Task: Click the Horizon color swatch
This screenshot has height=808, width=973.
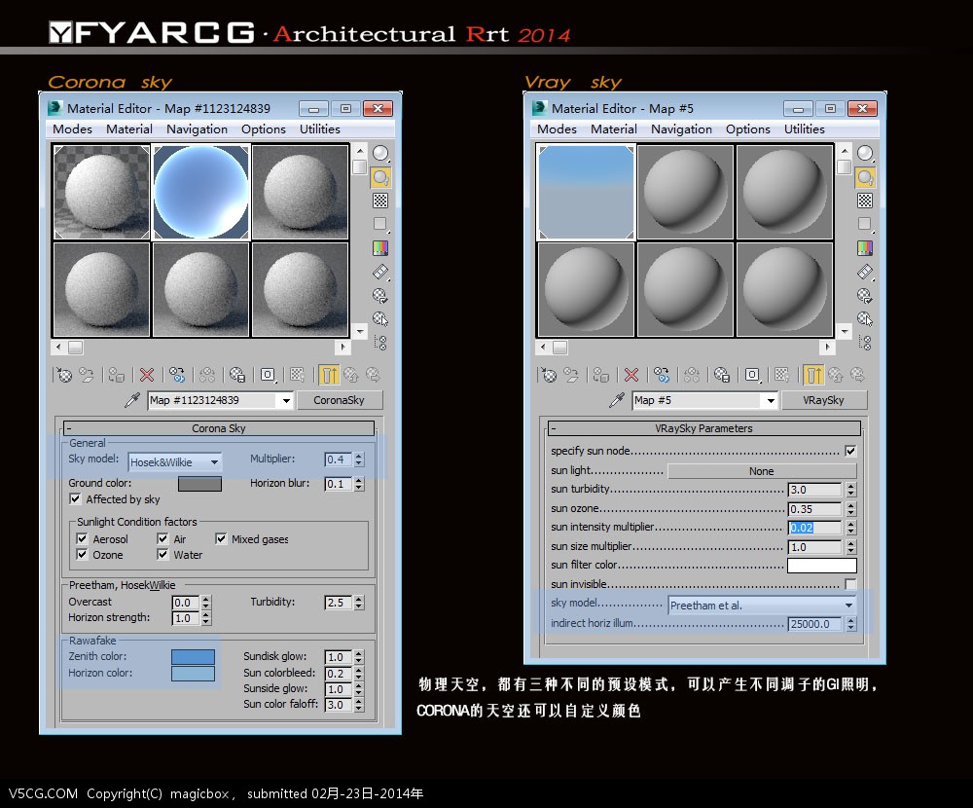Action: tap(193, 674)
